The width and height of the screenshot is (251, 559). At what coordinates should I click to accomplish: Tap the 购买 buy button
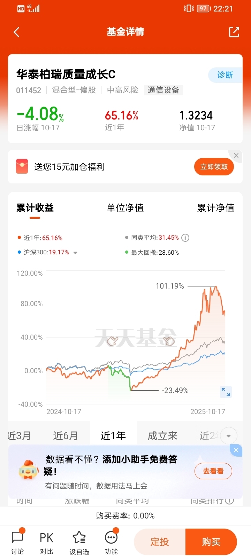tap(211, 542)
